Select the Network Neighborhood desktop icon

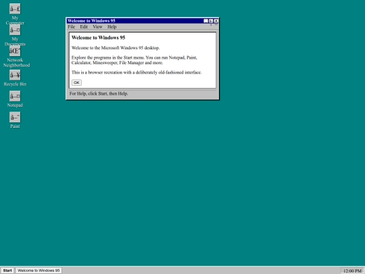click(x=16, y=57)
